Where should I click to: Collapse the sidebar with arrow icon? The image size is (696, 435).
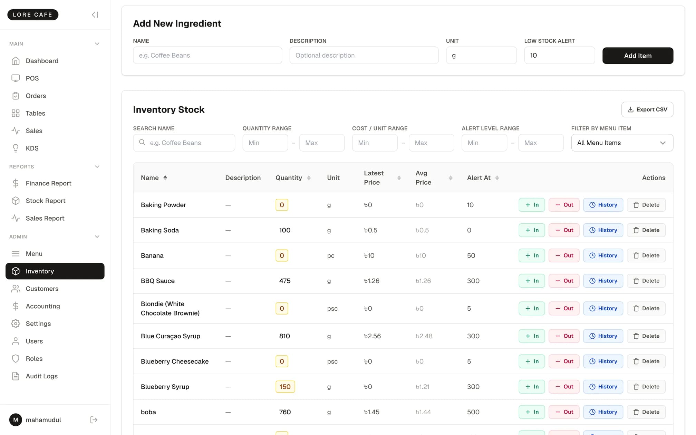point(95,14)
